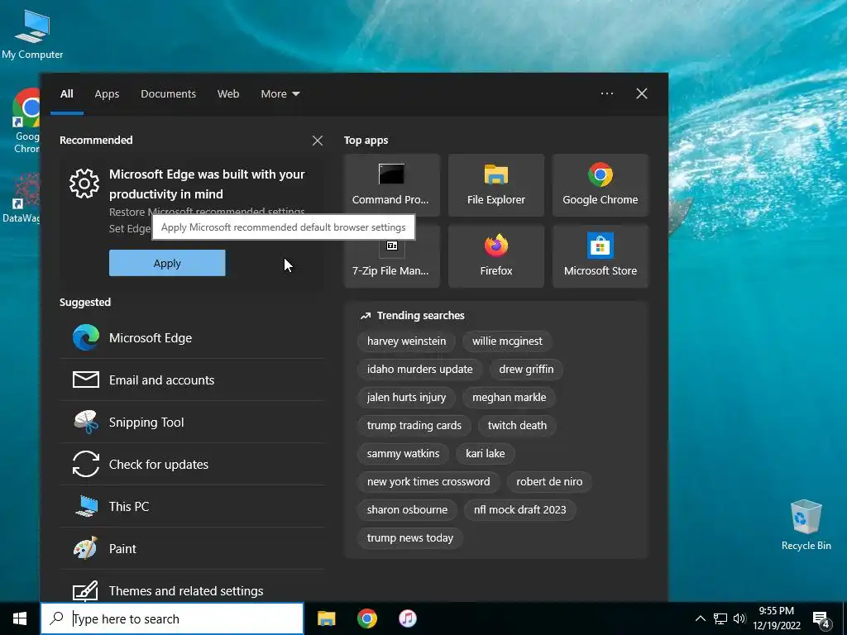Open Command Prompt from Top apps

coord(391,185)
